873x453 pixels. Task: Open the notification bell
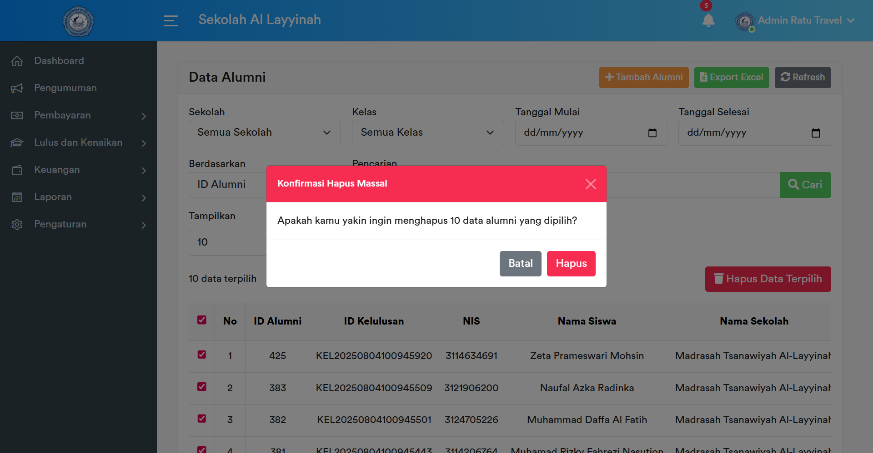(708, 20)
